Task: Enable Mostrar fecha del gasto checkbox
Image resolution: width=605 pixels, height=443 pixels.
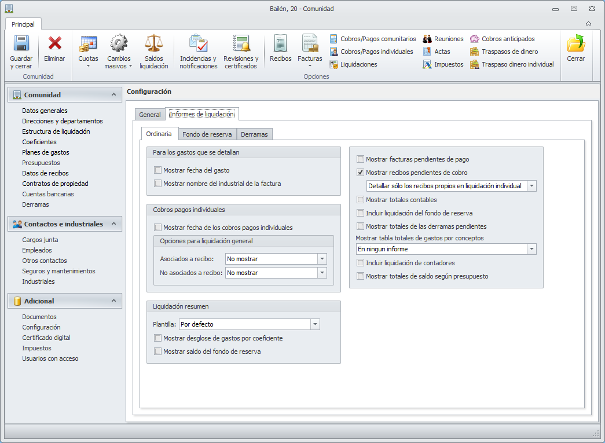Action: [158, 170]
